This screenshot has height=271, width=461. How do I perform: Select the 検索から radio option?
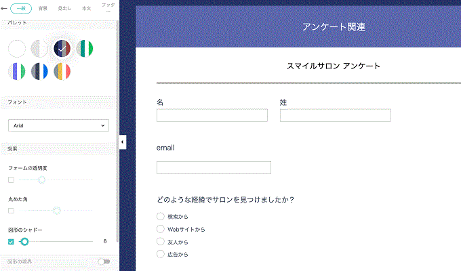click(x=161, y=216)
